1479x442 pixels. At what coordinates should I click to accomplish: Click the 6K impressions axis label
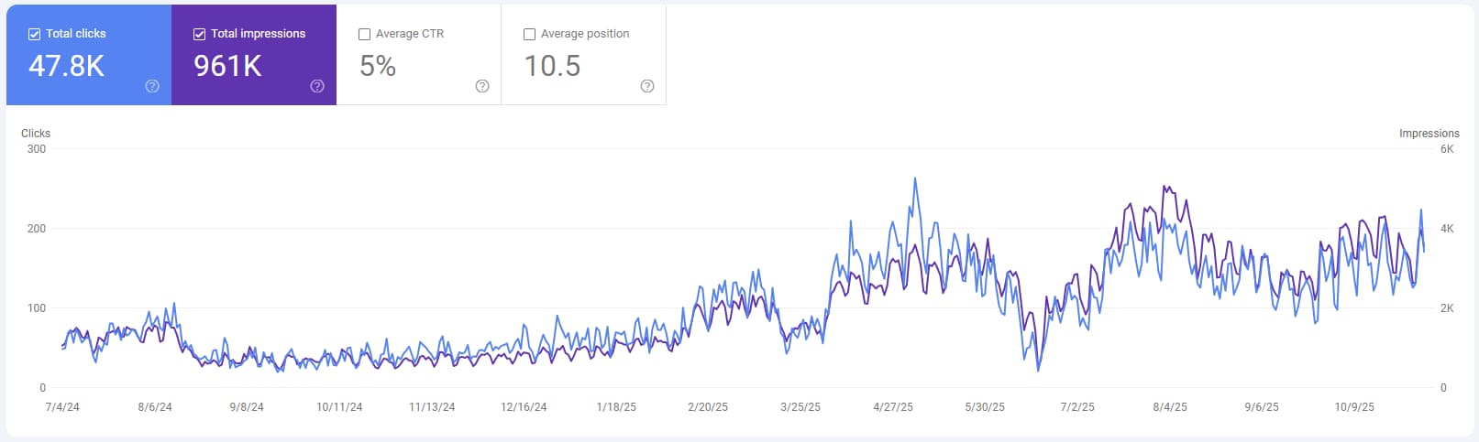pyautogui.click(x=1447, y=149)
